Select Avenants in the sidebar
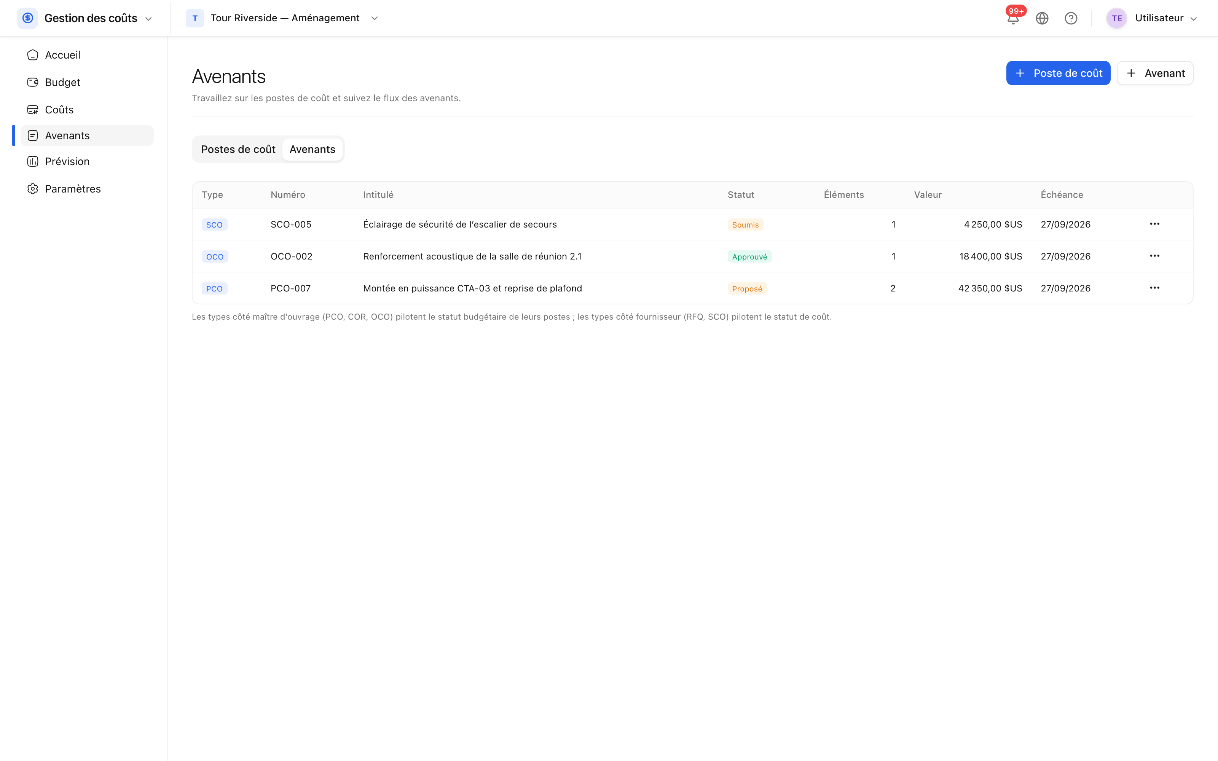 [87, 135]
